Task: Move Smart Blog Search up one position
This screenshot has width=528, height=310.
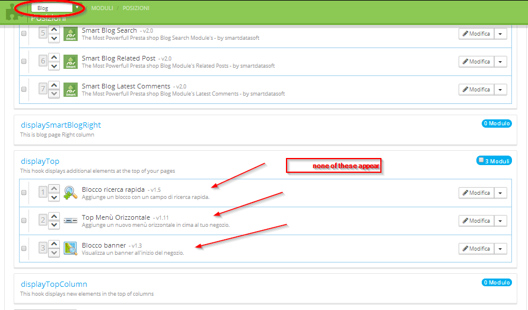Action: pyautogui.click(x=54, y=30)
